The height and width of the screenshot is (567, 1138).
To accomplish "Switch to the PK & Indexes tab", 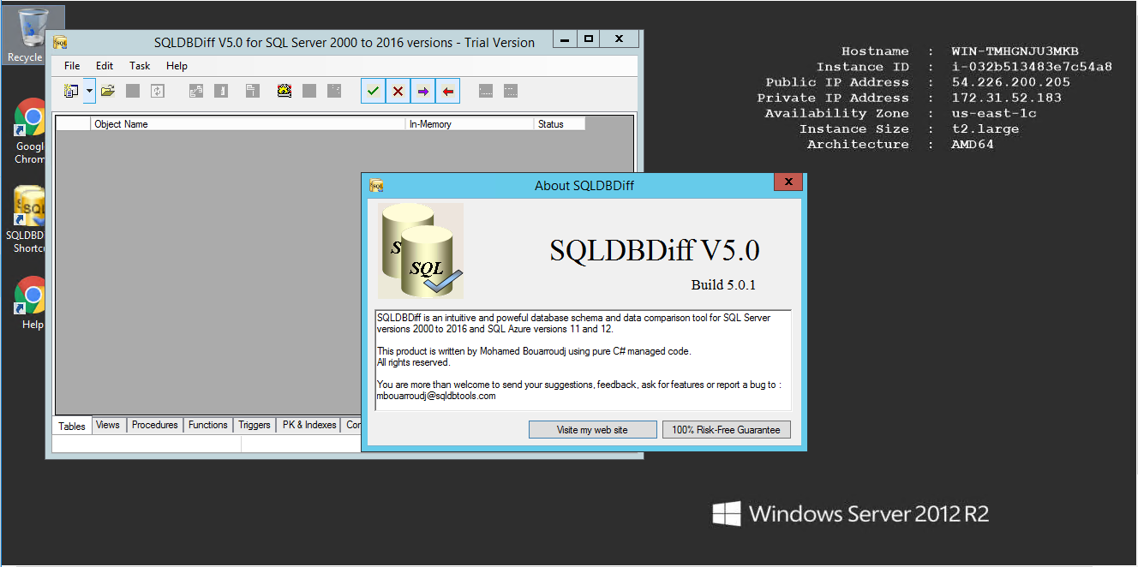I will point(308,424).
